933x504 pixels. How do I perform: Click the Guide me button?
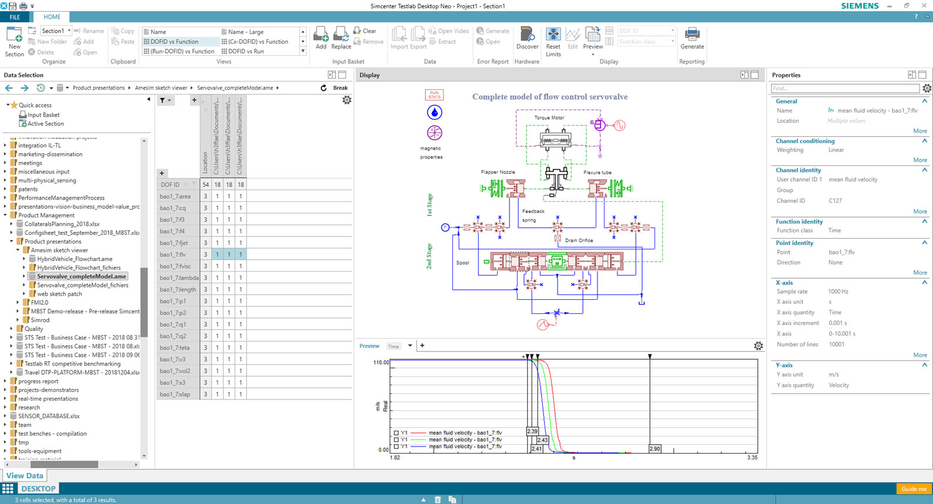click(x=914, y=489)
